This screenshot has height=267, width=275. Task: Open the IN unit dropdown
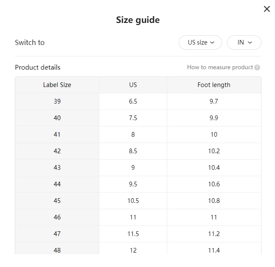tap(244, 42)
